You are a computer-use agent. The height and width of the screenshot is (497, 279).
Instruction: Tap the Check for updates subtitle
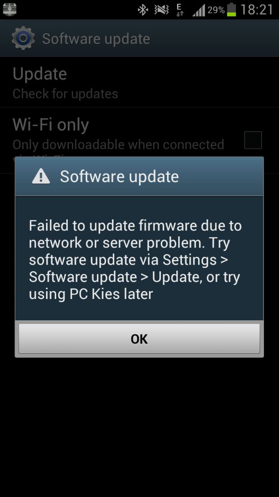(65, 94)
